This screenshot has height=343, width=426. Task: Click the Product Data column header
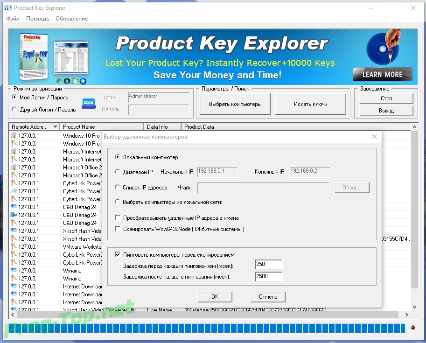point(296,127)
